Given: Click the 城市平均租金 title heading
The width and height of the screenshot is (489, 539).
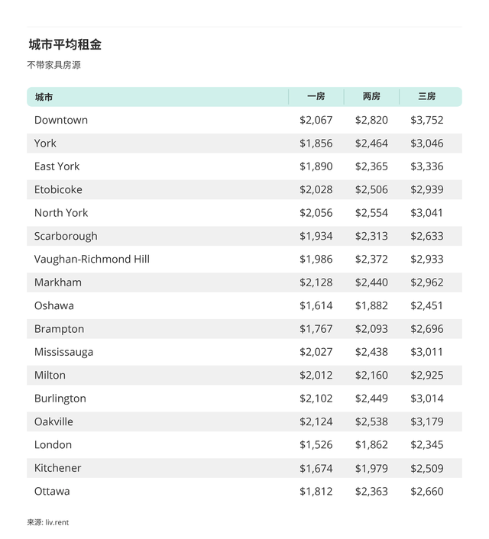Looking at the screenshot, I should tap(65, 44).
